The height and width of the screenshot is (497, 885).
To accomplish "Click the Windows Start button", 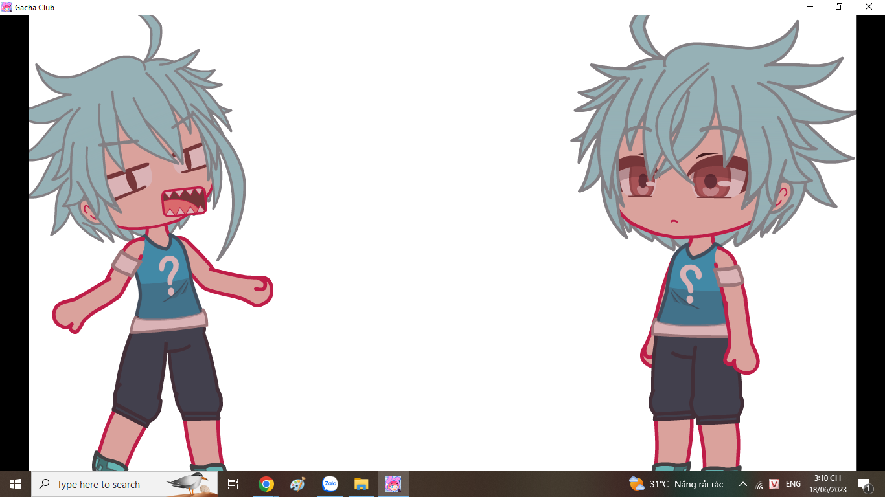I will pyautogui.click(x=16, y=484).
